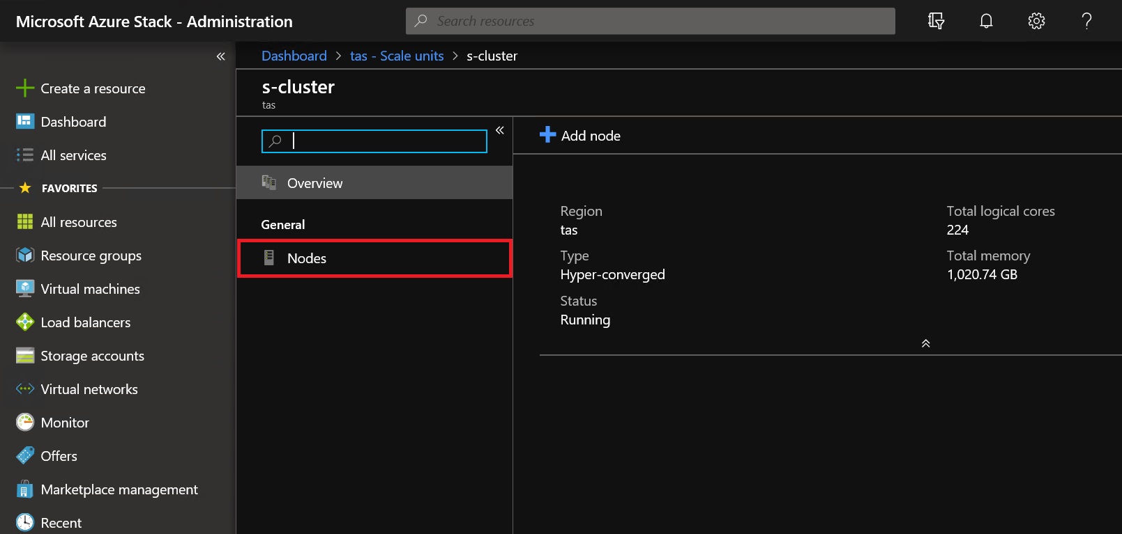Select the Running status value
The image size is (1122, 534).
[x=585, y=320]
